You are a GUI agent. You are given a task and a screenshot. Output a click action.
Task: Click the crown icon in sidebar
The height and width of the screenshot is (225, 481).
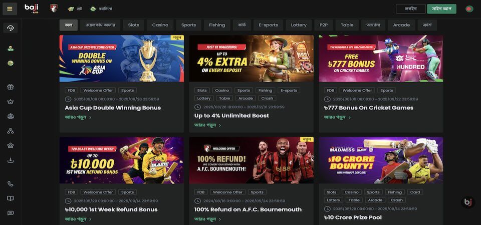click(x=11, y=101)
